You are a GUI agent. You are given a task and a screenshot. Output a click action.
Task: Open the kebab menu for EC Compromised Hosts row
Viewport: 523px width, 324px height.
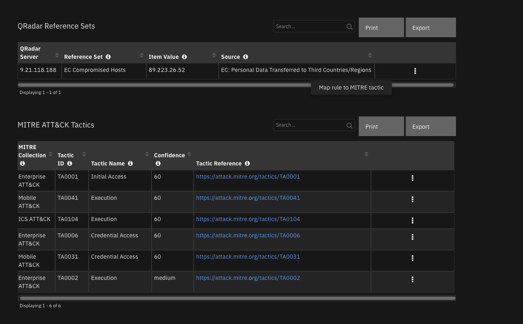tap(415, 71)
